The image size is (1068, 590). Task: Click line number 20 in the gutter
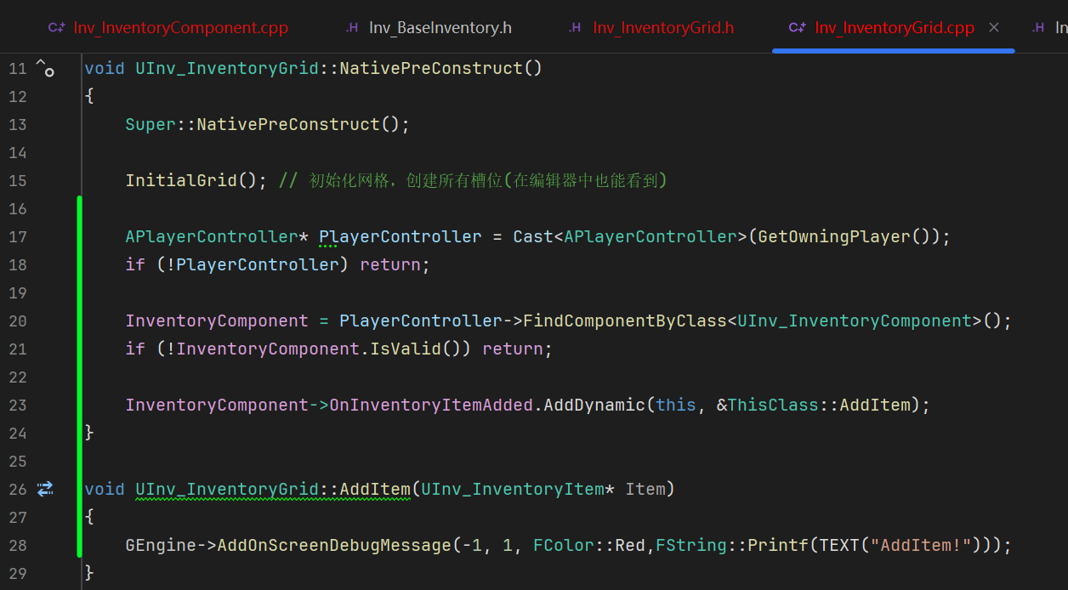pyautogui.click(x=18, y=321)
